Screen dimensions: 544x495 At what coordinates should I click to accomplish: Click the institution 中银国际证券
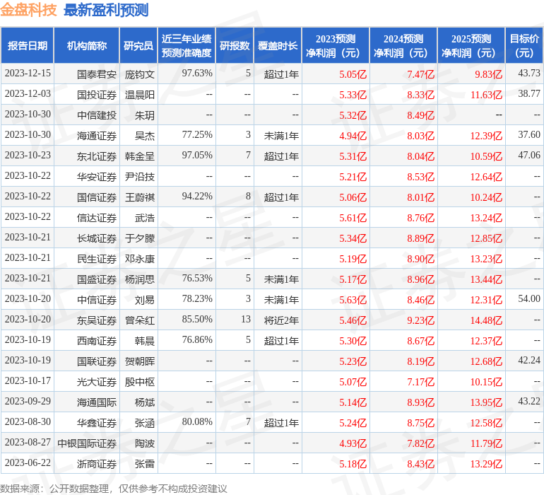point(87,443)
